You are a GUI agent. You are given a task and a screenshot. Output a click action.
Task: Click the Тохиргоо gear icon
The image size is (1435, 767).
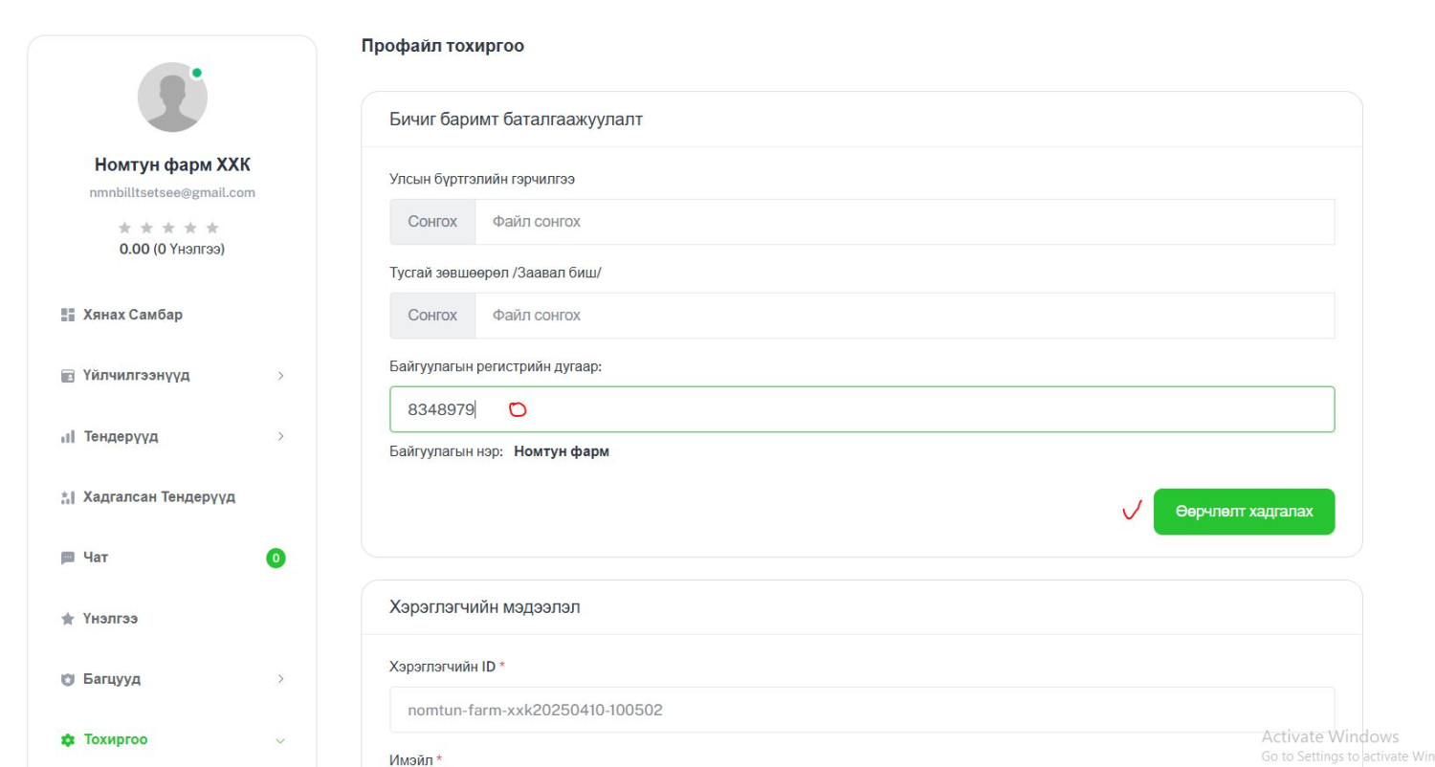[67, 740]
